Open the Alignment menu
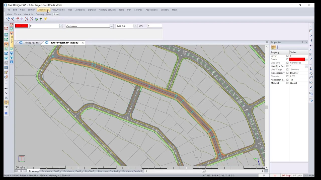The height and width of the screenshot is (180, 321). [43, 10]
